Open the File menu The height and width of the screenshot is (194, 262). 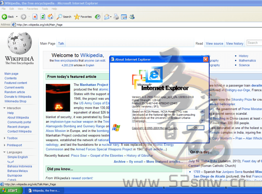(3, 9)
